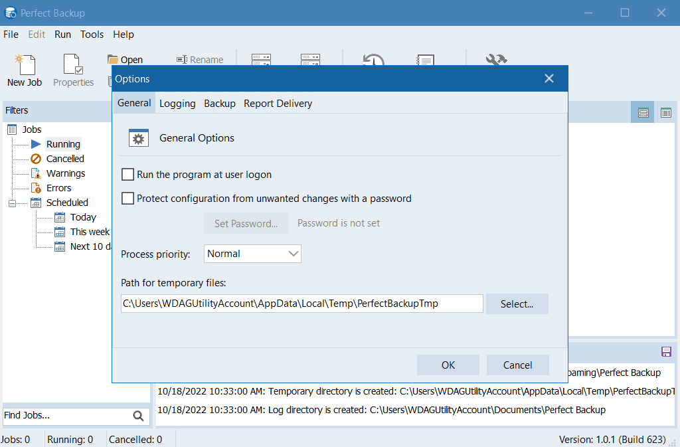This screenshot has width=680, height=447.
Task: Collapse the Scheduled tree node
Action: coord(12,203)
